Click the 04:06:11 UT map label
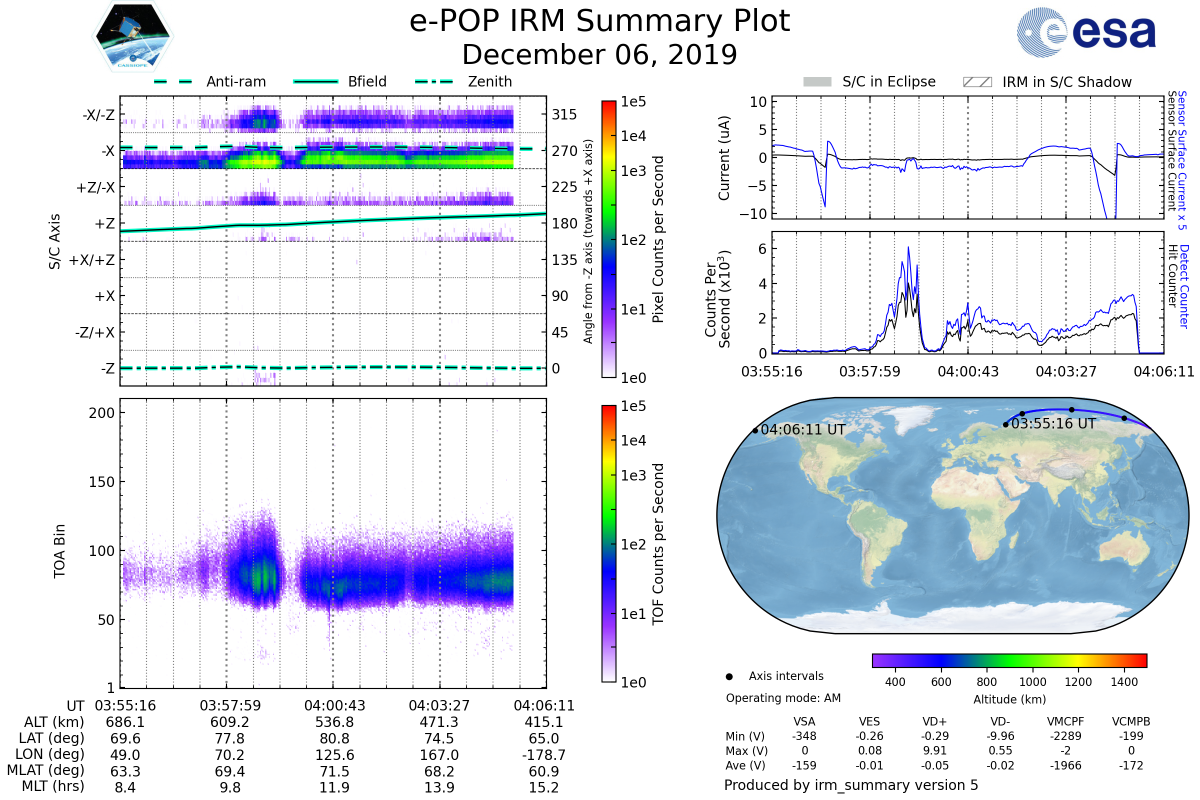This screenshot has width=1200, height=800. (x=802, y=430)
